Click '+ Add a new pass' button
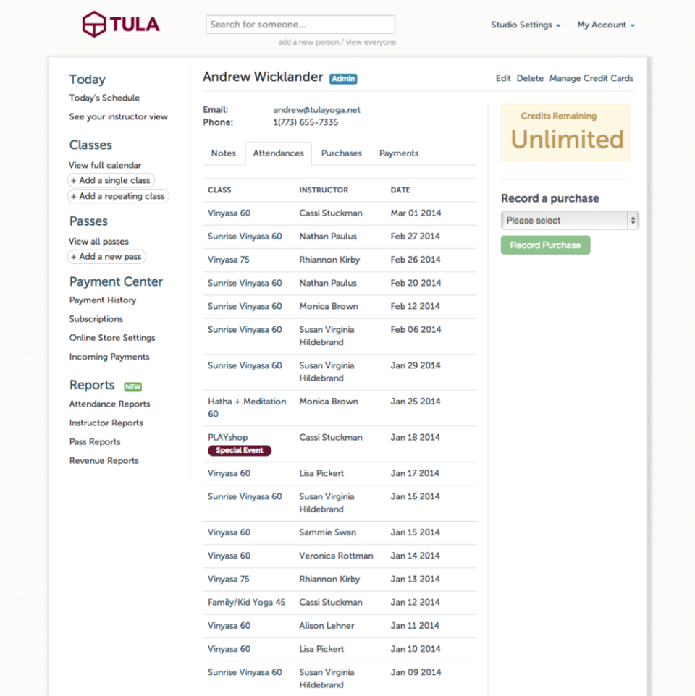The width and height of the screenshot is (695, 696). click(106, 257)
